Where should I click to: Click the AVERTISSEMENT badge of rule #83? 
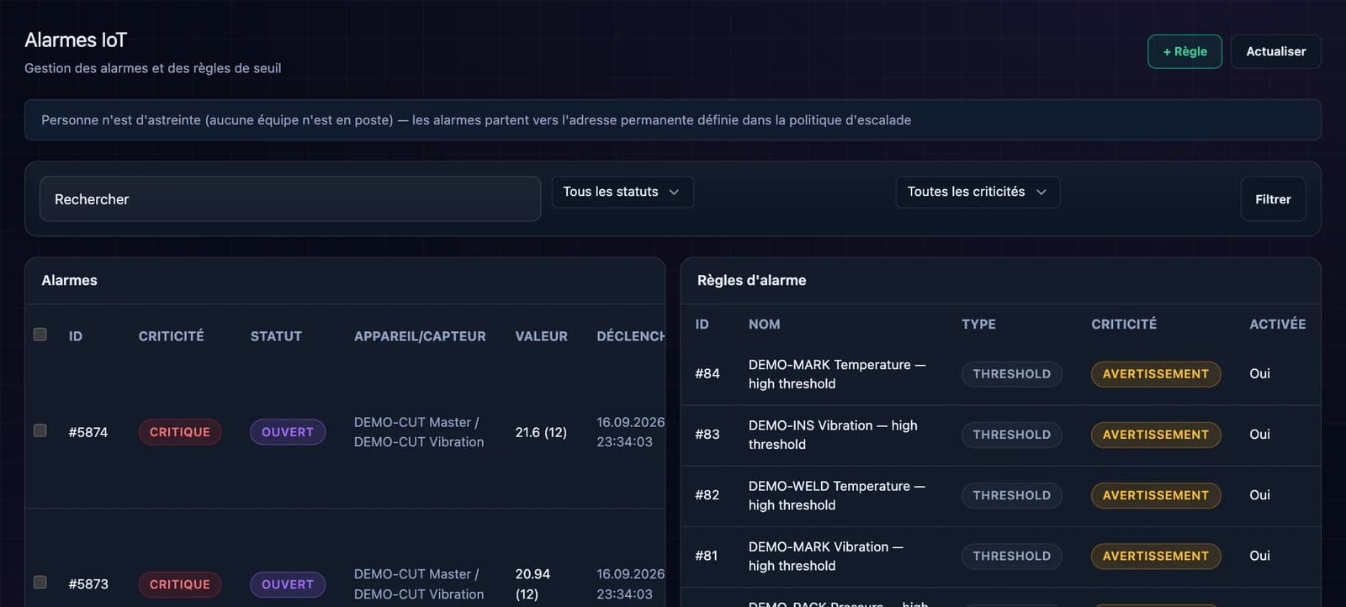coord(1156,435)
